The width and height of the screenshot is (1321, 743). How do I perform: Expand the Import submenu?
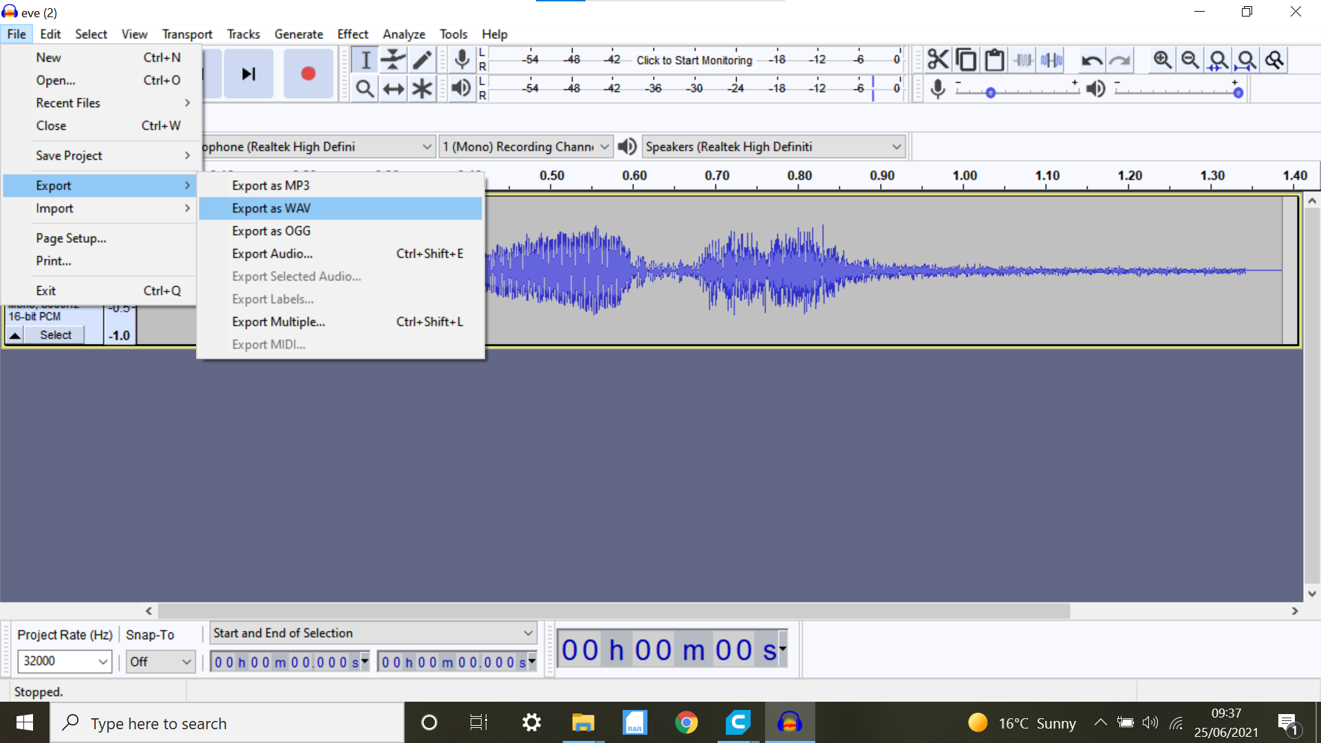tap(100, 208)
